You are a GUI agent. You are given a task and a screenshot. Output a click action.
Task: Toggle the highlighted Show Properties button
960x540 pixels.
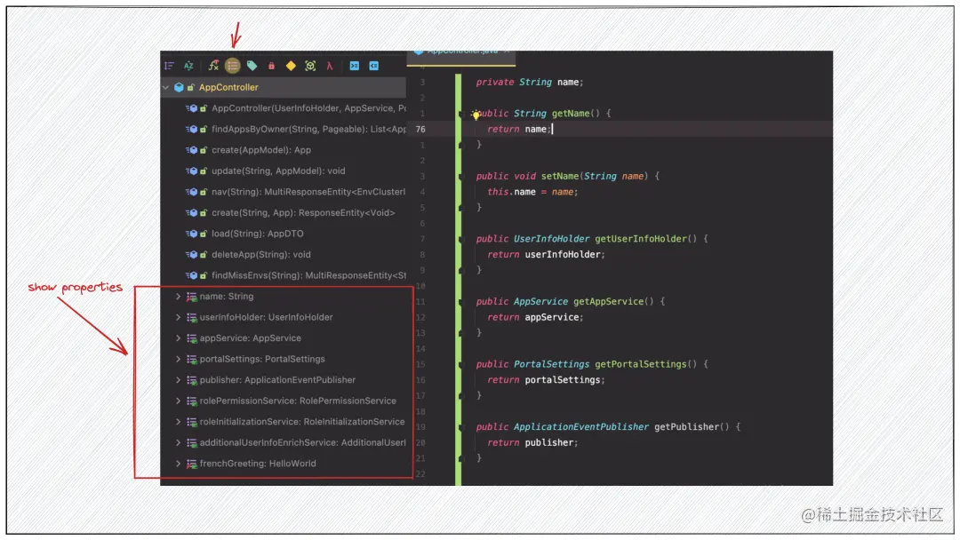(x=233, y=66)
